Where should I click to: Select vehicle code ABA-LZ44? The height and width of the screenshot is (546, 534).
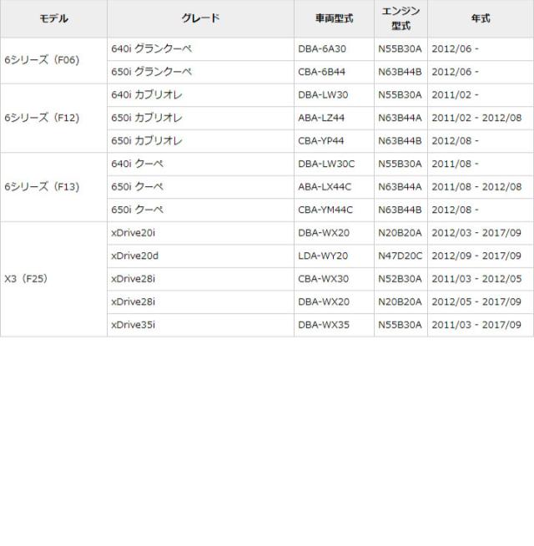[x=321, y=118]
